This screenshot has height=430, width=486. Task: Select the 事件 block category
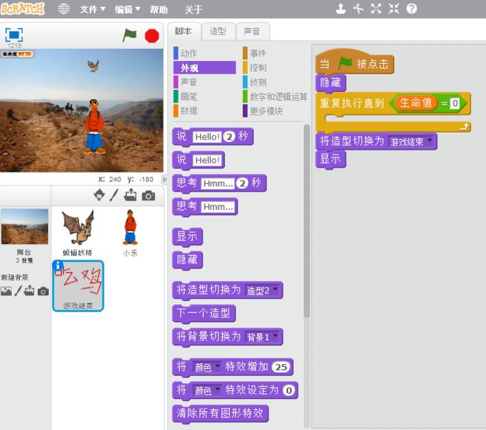pyautogui.click(x=258, y=53)
